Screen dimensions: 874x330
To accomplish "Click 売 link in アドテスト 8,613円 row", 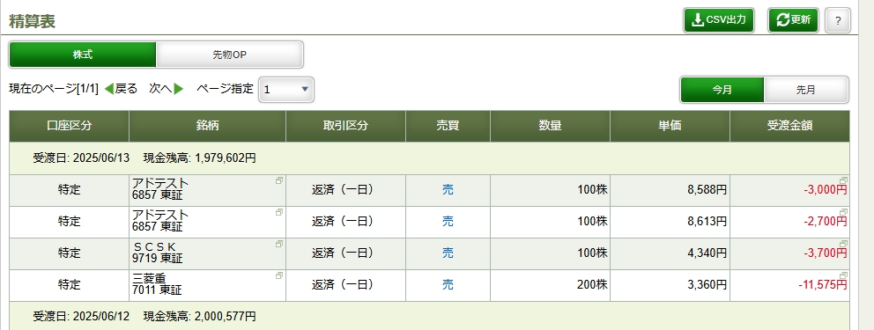I will pyautogui.click(x=448, y=222).
